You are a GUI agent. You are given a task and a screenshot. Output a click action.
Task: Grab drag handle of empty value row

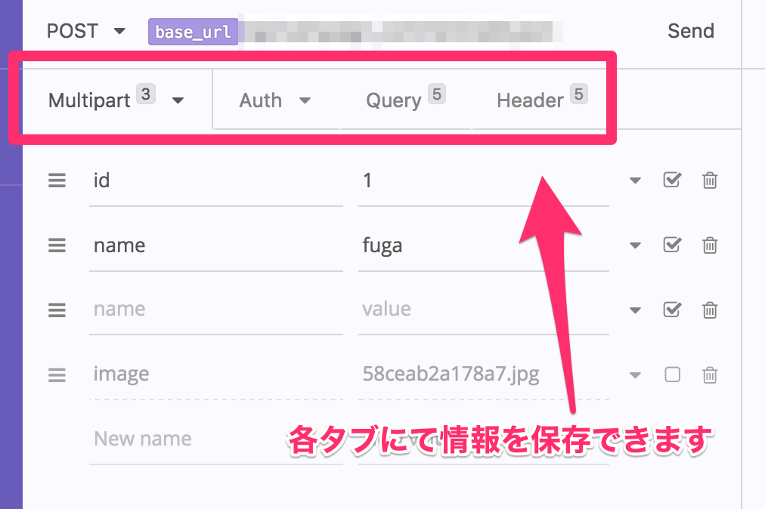click(57, 310)
